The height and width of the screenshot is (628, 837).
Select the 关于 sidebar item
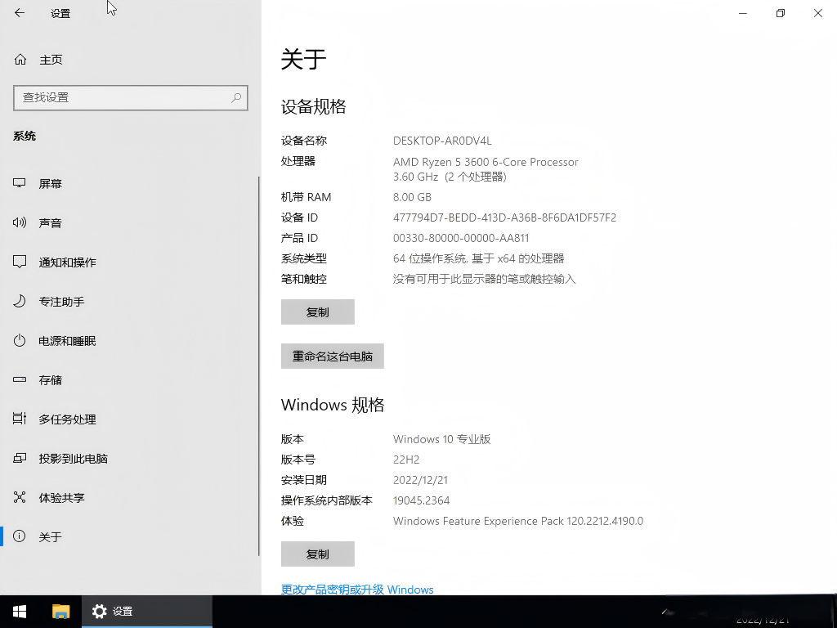(x=50, y=537)
